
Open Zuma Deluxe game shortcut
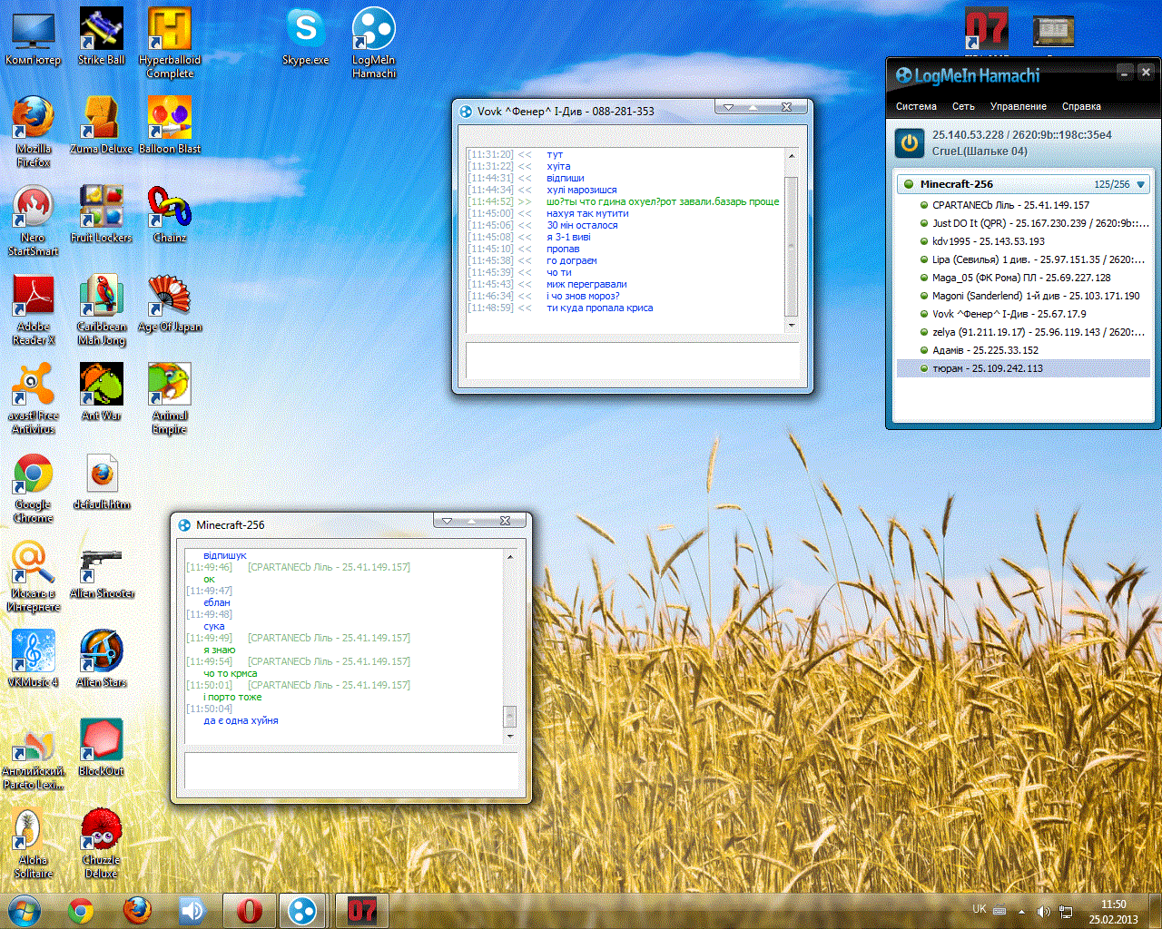102,126
